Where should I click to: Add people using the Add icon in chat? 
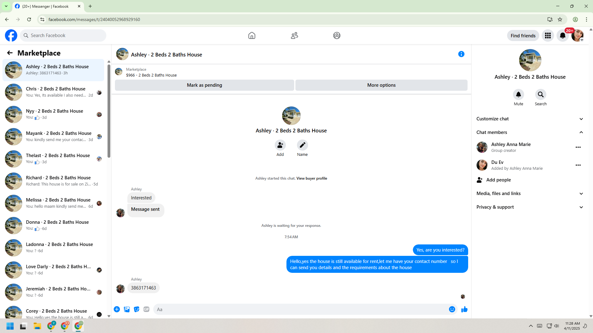click(280, 145)
